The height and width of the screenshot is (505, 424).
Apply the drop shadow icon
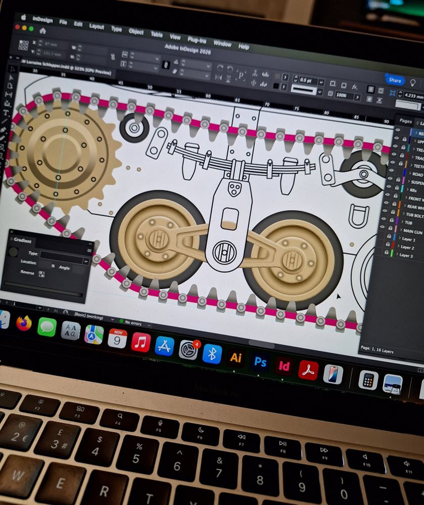344,86
